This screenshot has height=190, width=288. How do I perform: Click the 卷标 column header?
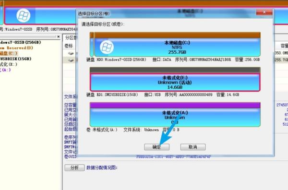pyautogui.click(x=69, y=46)
